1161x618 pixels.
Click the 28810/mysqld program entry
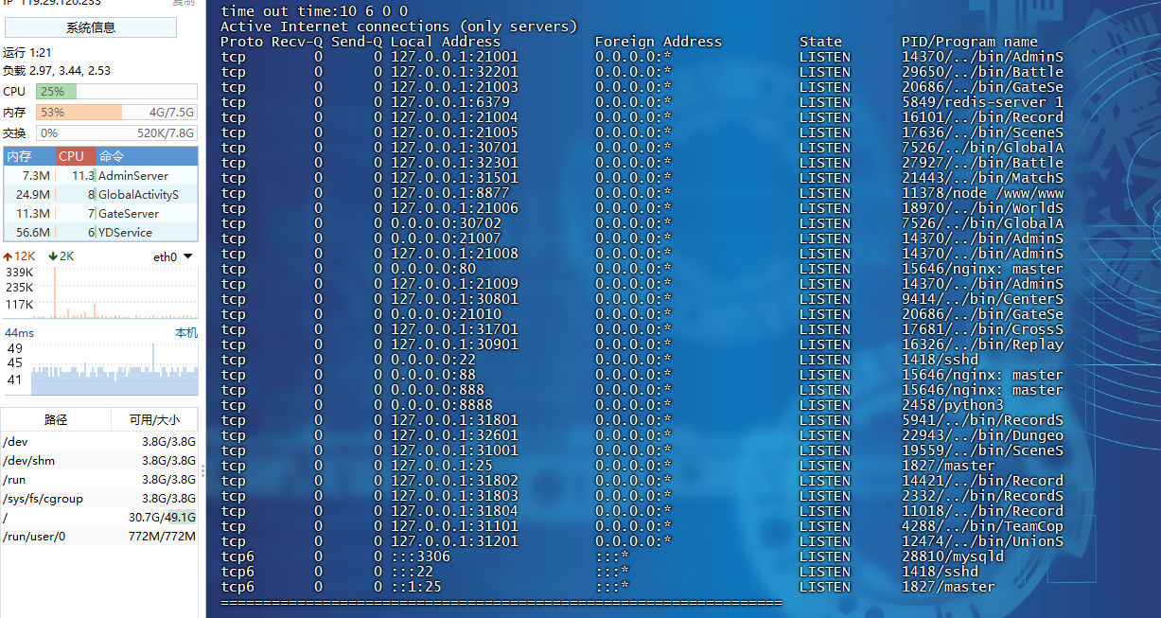[x=953, y=556]
